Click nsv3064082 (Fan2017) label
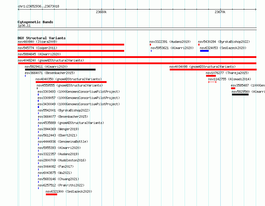The height and width of the screenshot is (206, 265). pos(56,166)
